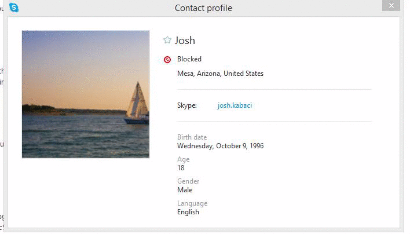Click the Language label

point(192,203)
